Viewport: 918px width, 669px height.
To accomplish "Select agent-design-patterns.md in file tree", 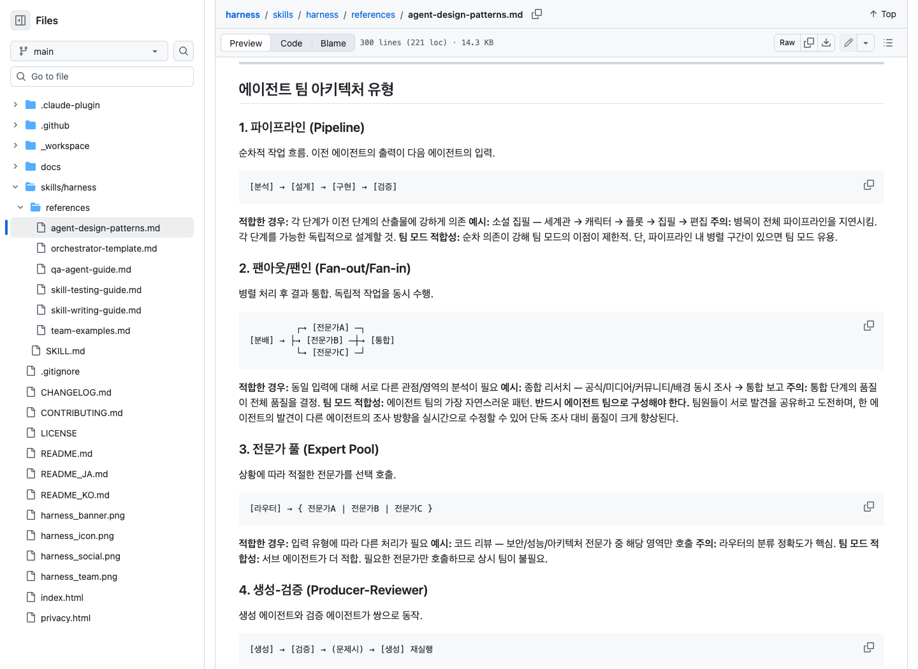I will coord(102,227).
